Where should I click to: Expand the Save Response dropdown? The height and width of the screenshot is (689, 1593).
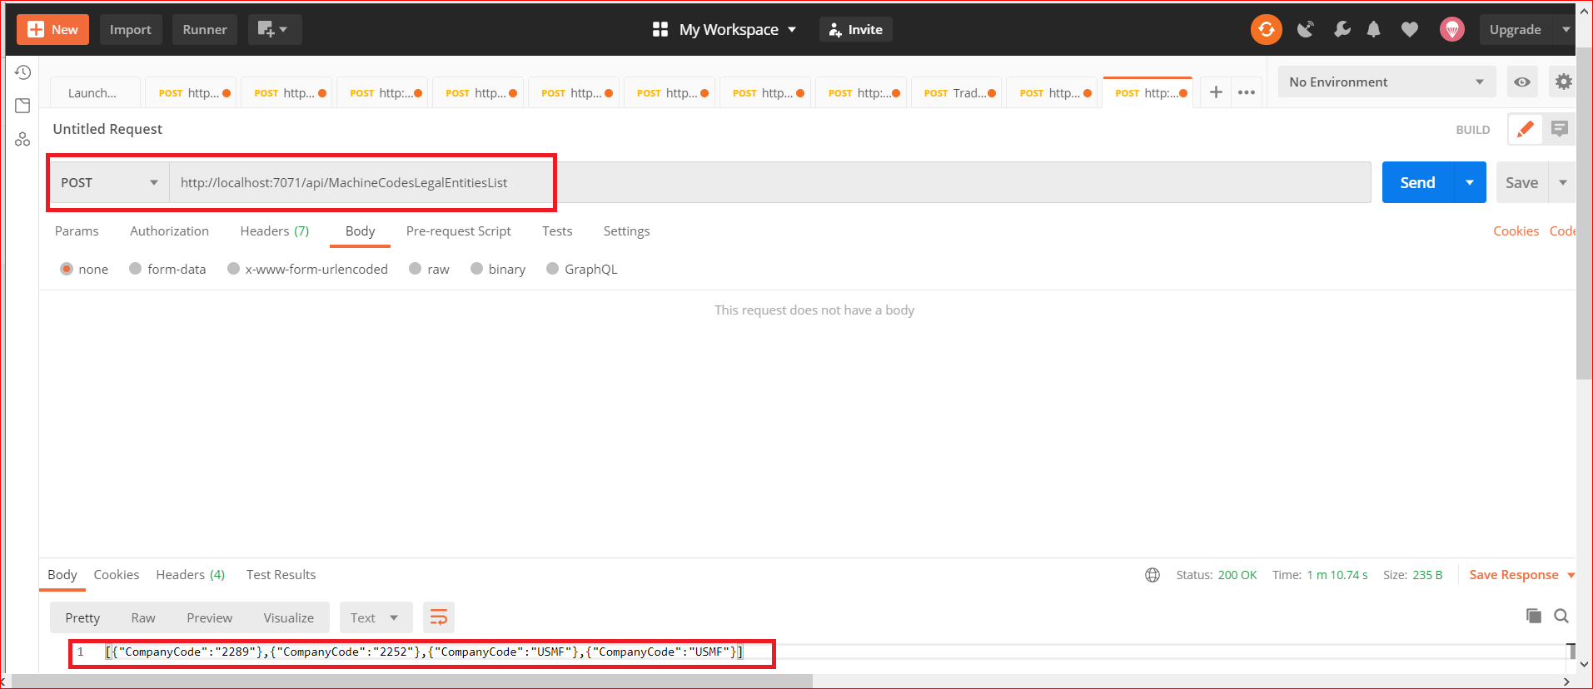[1571, 575]
